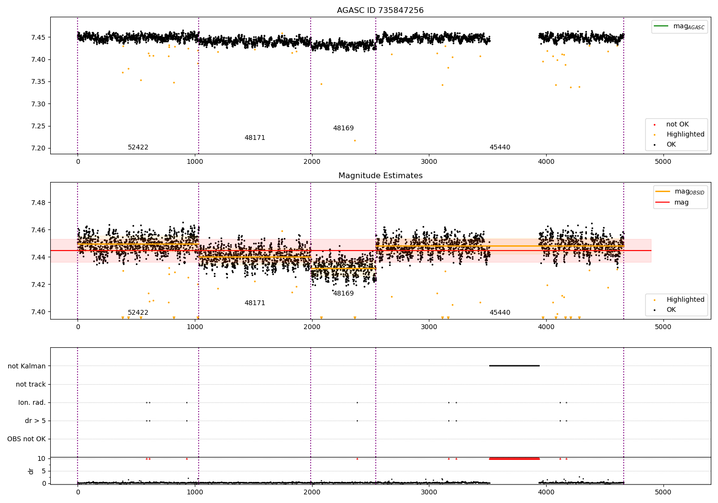Click obsid label 52422 in Magnitude Estimates panel
Screen dimensions: 718x503
138,313
